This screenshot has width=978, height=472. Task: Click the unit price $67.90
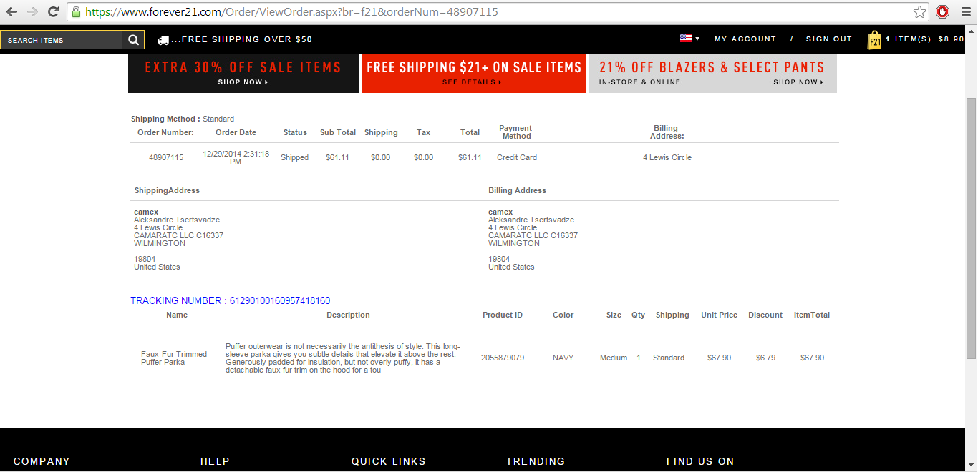pos(719,358)
